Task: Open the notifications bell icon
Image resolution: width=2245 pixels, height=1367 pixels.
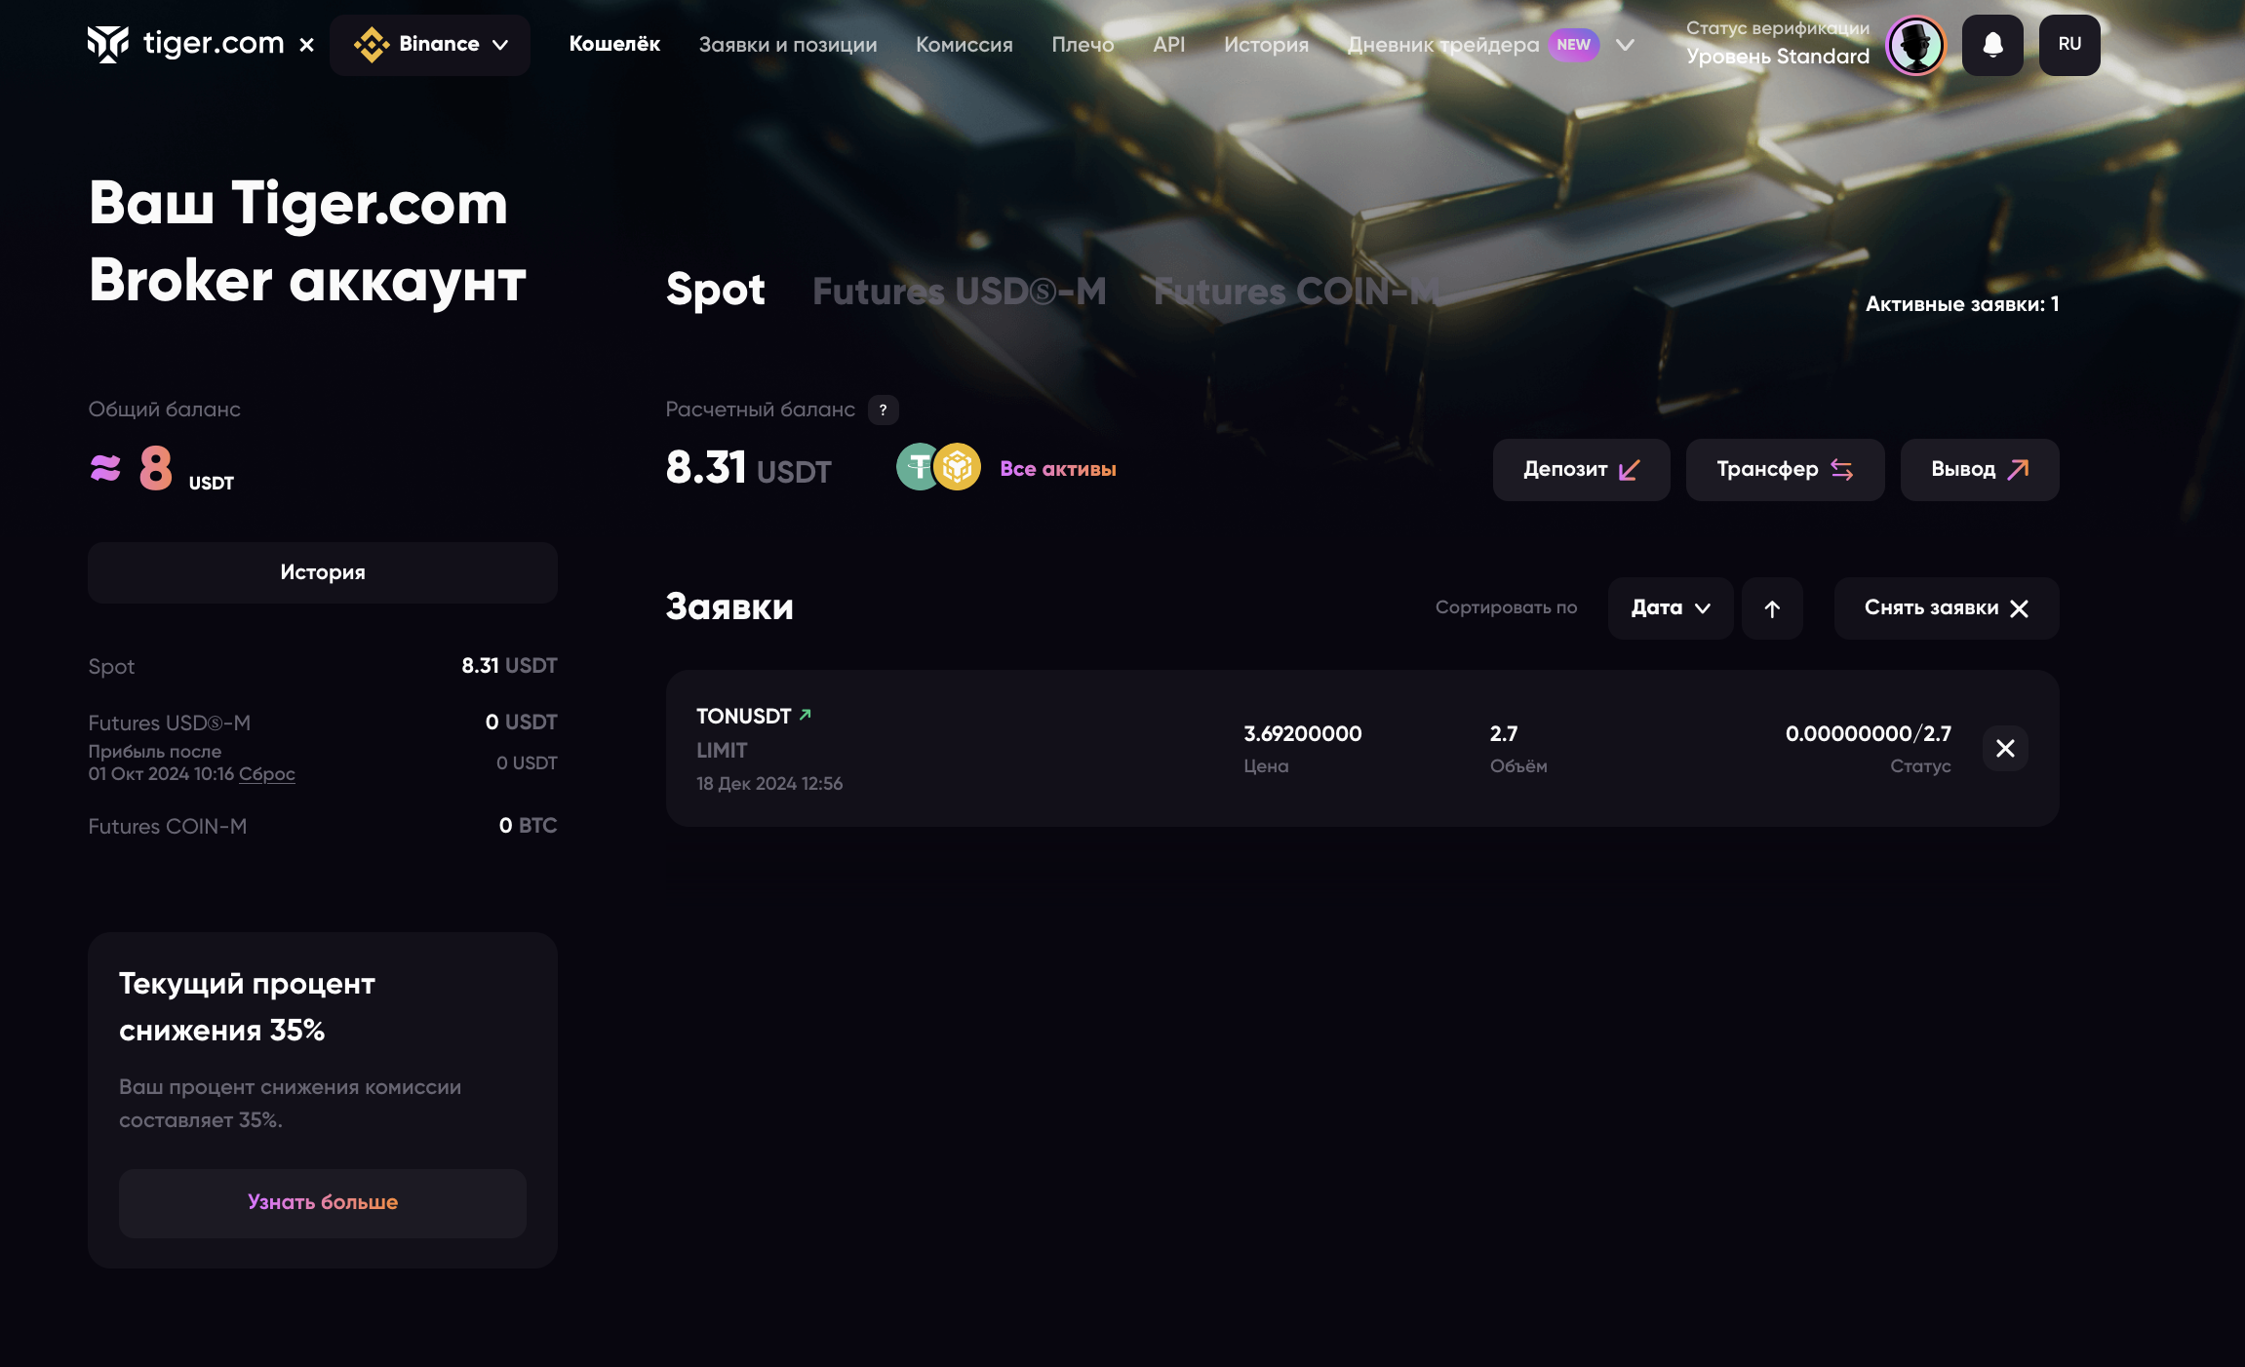Action: (1992, 45)
